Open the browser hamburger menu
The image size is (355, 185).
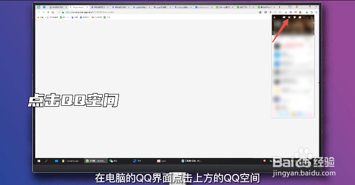click(x=316, y=12)
